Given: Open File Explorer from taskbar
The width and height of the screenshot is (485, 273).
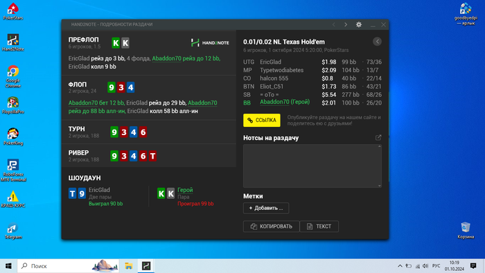Looking at the screenshot, I should click(129, 266).
